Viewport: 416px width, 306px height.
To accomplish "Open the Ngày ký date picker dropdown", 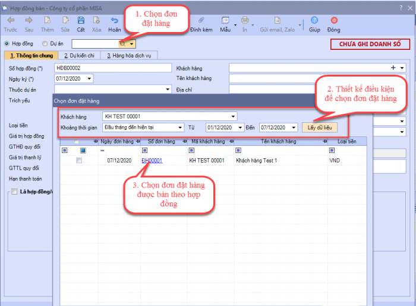I will tap(89, 78).
